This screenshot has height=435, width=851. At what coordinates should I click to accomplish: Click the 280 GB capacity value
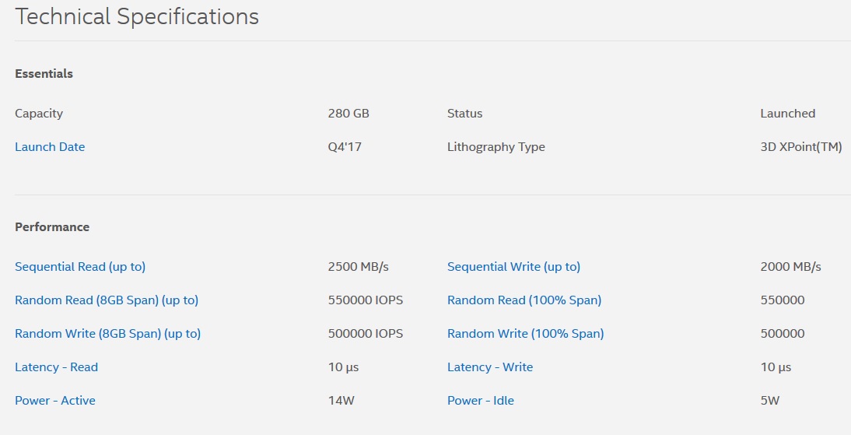(348, 114)
